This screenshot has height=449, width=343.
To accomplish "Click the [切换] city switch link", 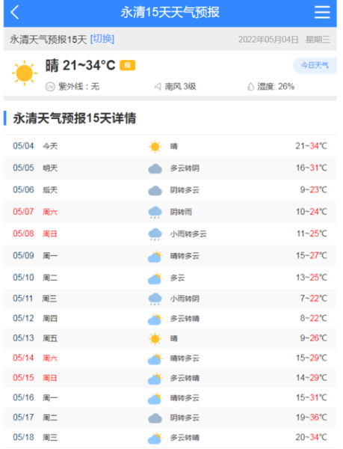I will tap(102, 39).
